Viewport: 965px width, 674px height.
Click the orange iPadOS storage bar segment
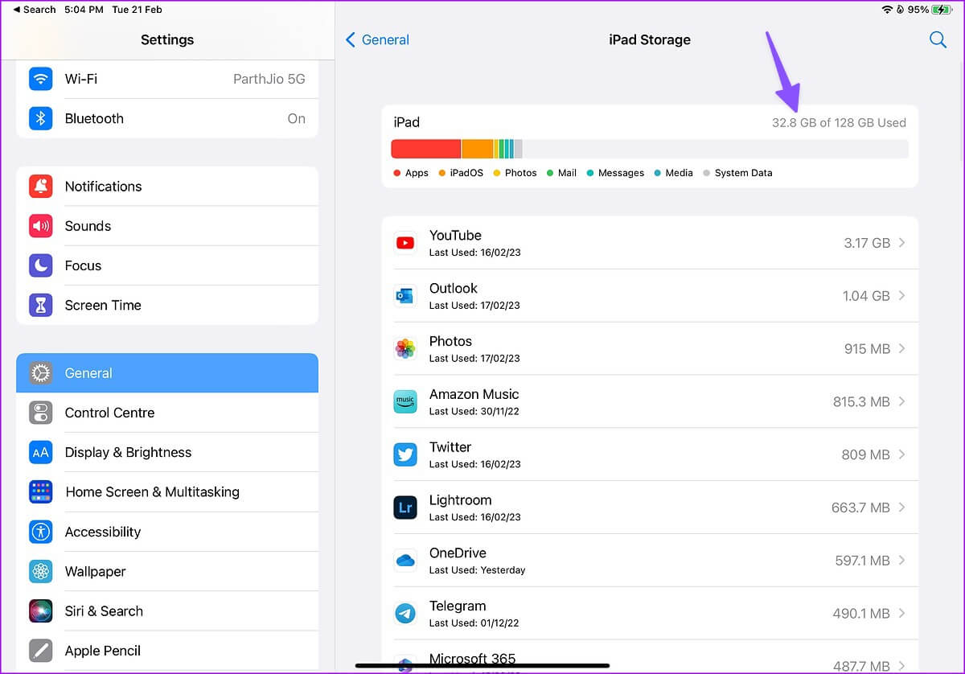tap(478, 149)
